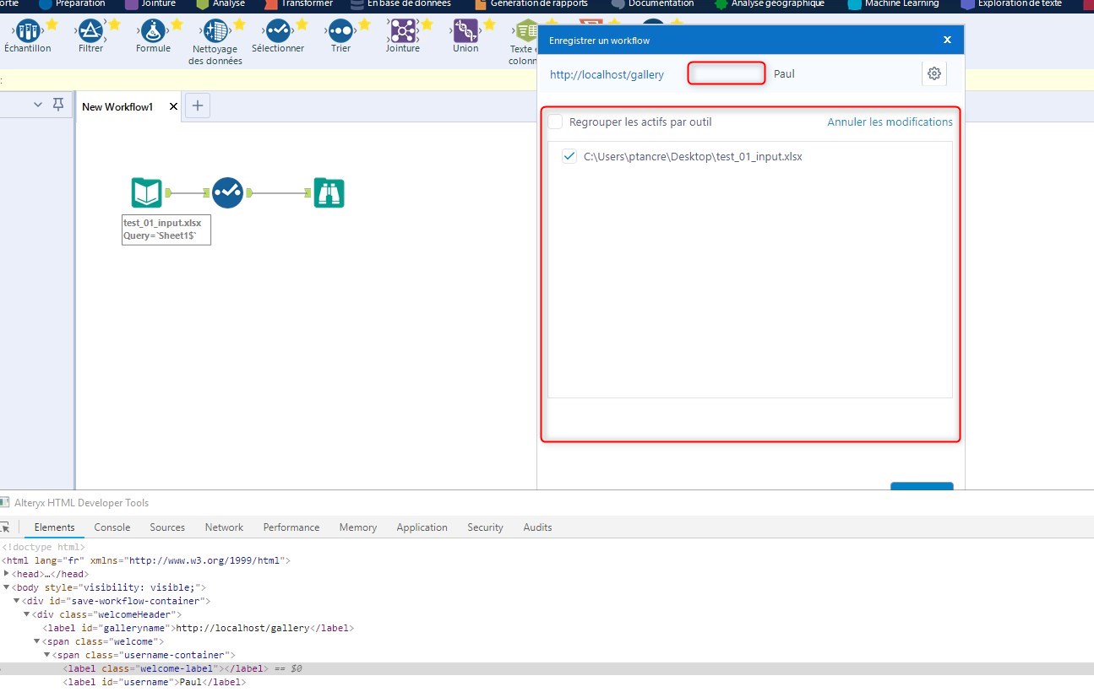Open the Sources tab
1094x692 pixels.
[x=167, y=527]
